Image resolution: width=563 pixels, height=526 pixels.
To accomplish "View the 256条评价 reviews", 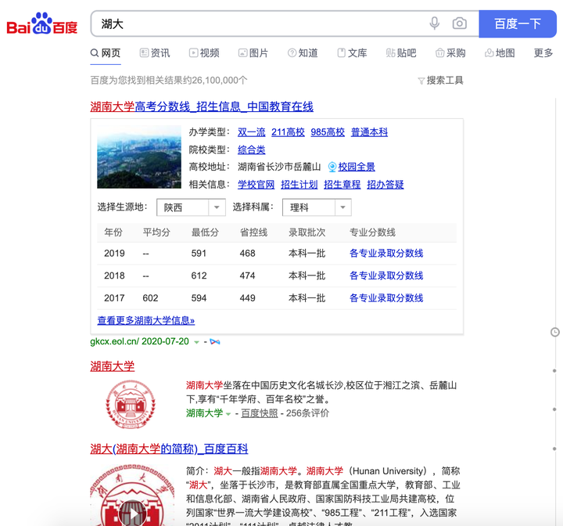I will tap(307, 413).
